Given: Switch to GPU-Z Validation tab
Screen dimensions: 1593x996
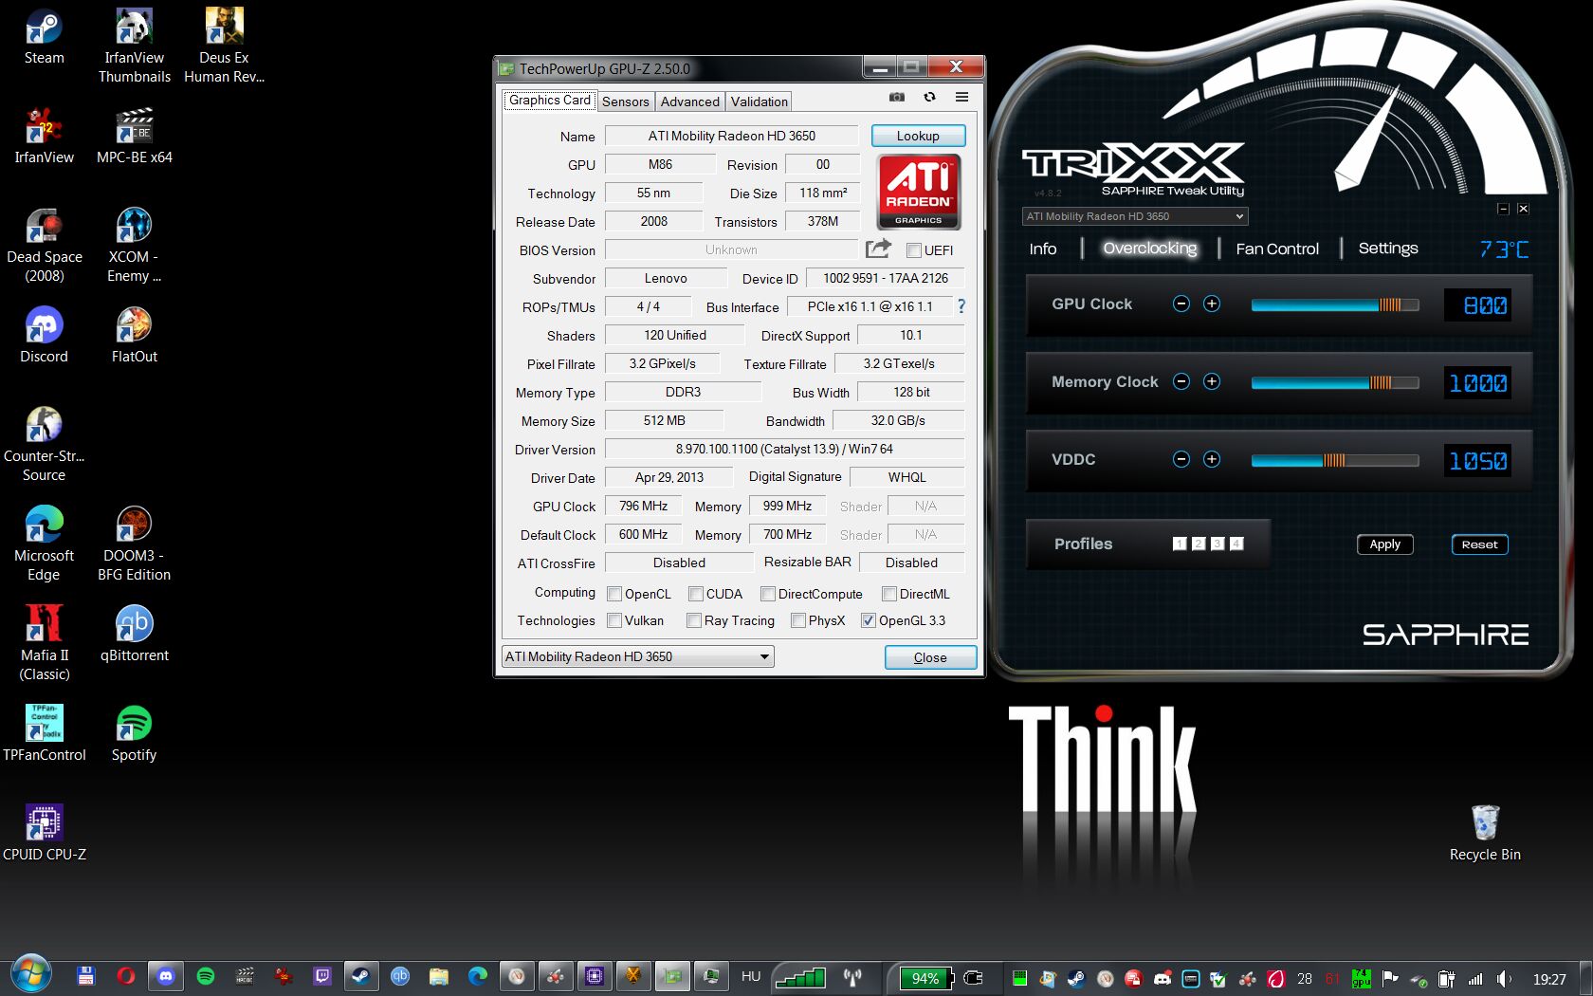Looking at the screenshot, I should tap(759, 101).
